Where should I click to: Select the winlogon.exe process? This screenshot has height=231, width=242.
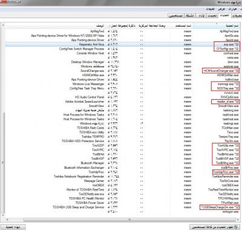231,212
